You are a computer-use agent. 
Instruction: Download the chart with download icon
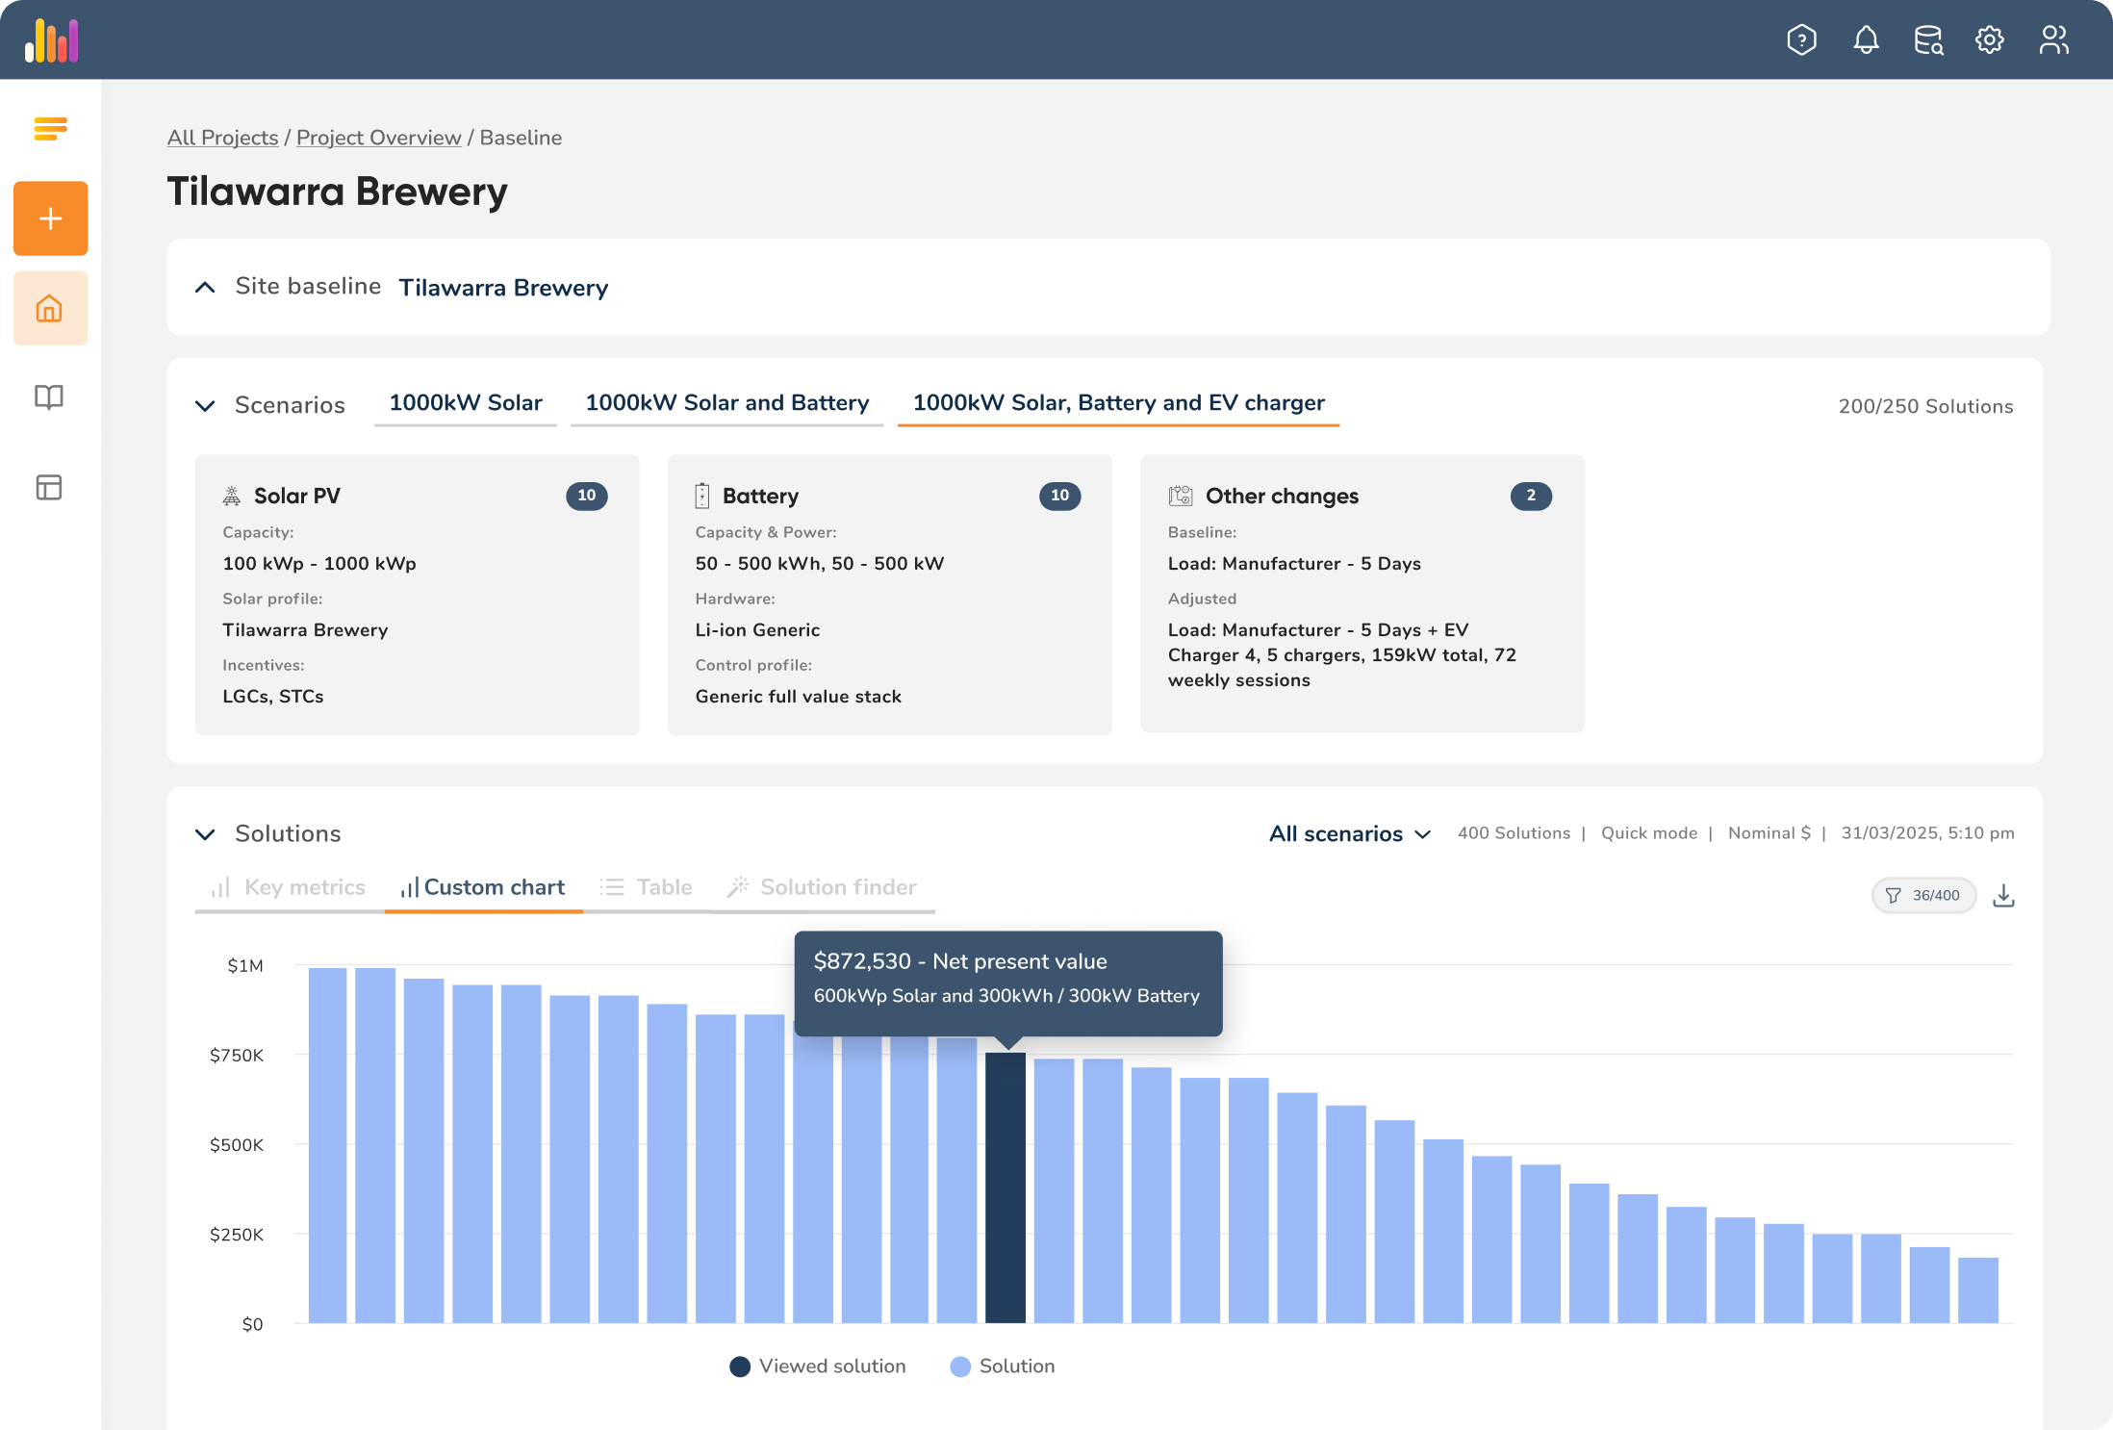point(2003,896)
